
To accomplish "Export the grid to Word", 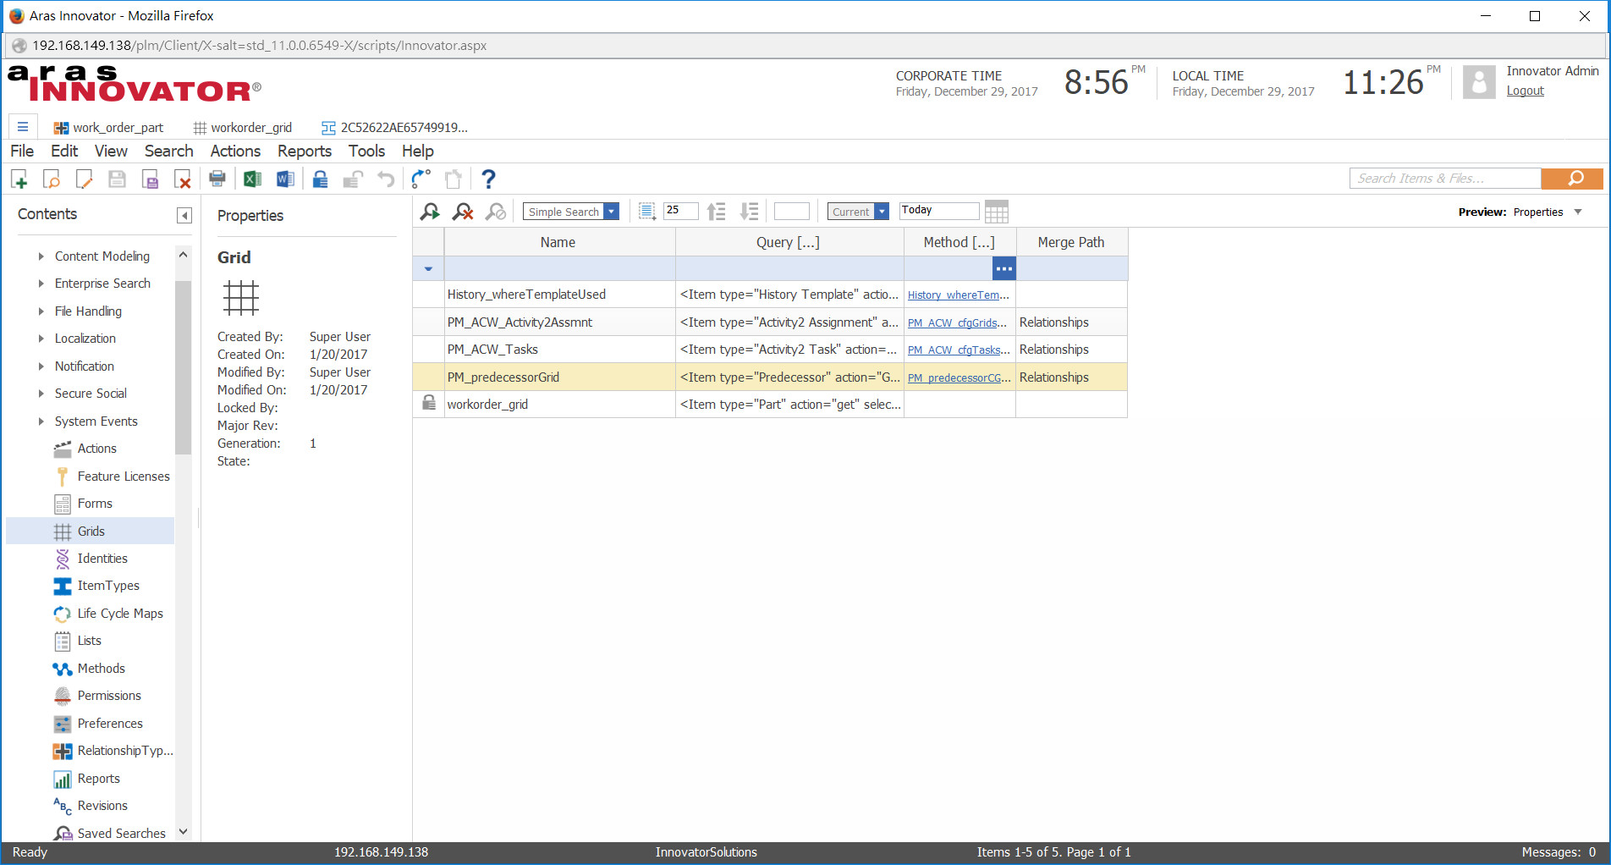I will coord(285,179).
